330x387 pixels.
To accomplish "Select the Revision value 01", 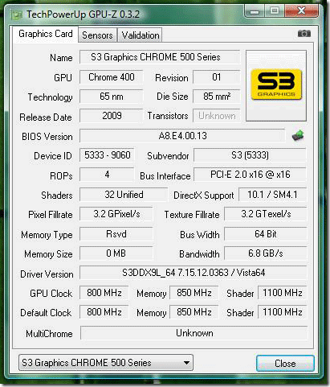I will 216,77.
